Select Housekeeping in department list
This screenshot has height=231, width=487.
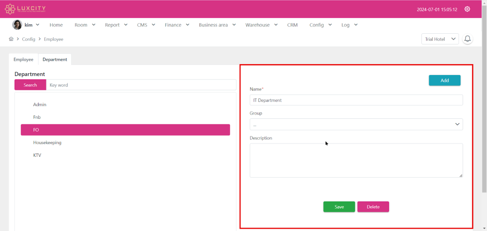click(x=47, y=143)
